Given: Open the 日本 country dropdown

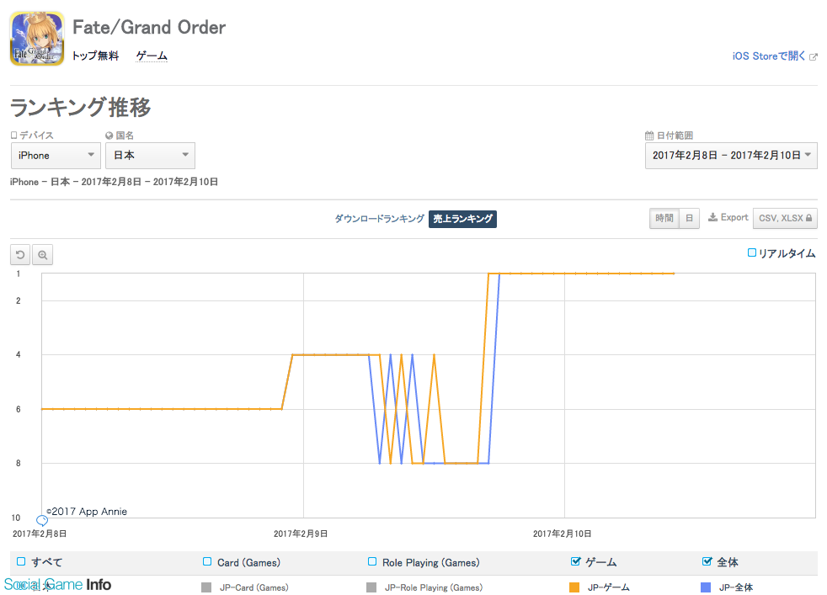Looking at the screenshot, I should coord(150,156).
